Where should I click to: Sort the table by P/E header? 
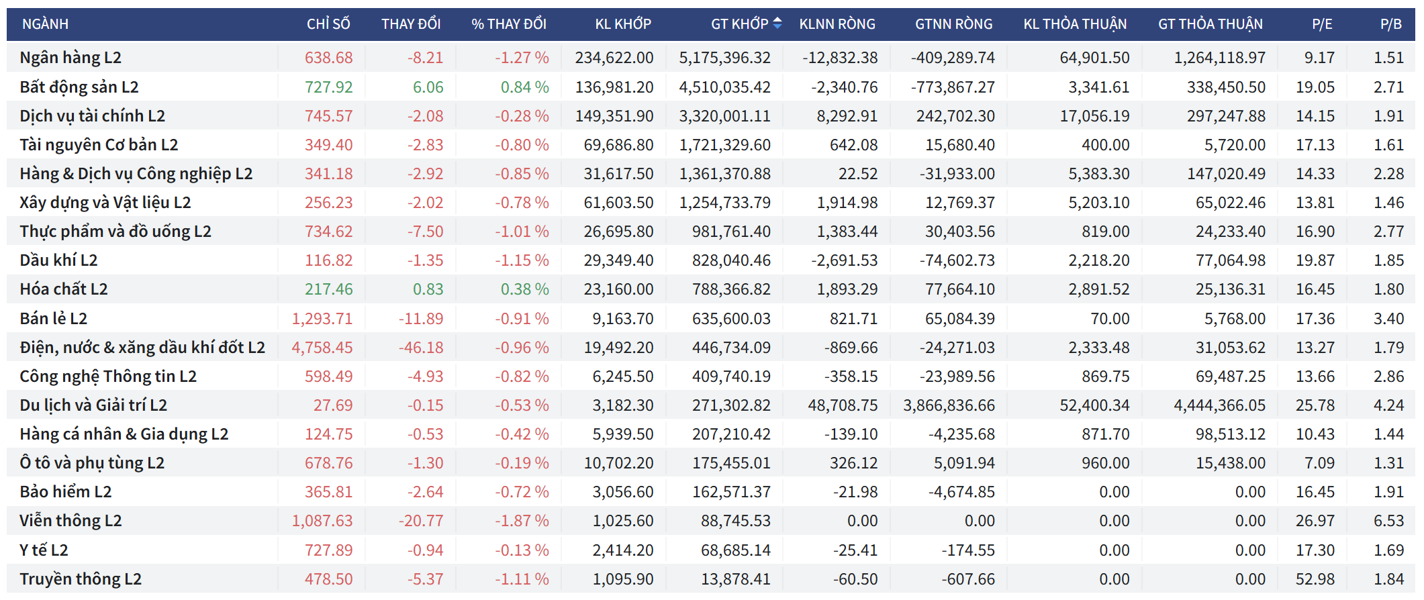tap(1321, 24)
